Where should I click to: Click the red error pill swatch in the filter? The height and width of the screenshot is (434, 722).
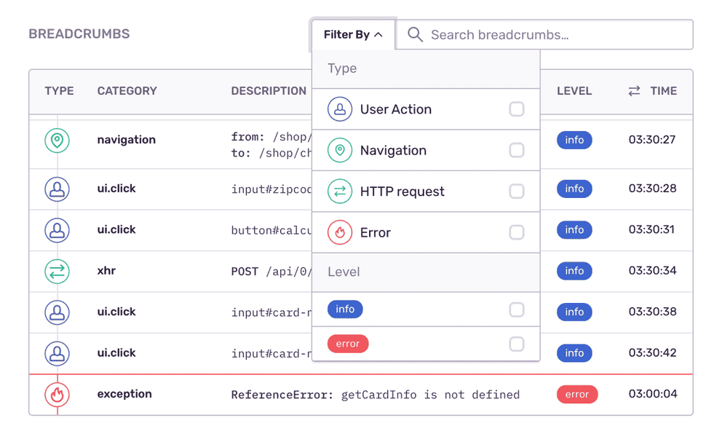[348, 343]
